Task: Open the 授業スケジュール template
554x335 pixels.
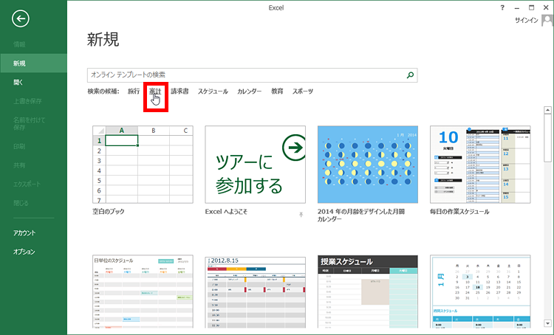Action: [367, 291]
